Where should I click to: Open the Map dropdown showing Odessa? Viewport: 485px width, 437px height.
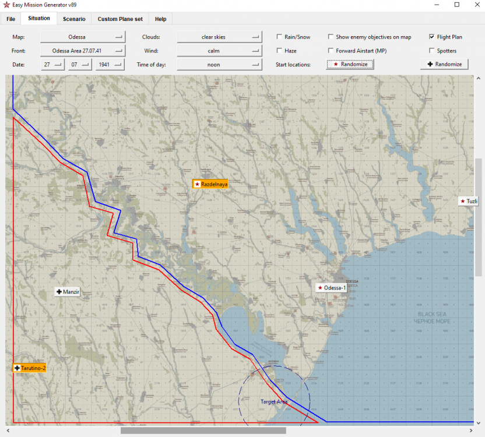pos(83,37)
